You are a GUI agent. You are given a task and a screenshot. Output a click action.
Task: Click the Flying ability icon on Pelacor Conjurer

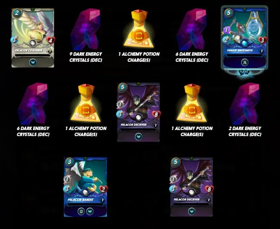click(x=33, y=63)
